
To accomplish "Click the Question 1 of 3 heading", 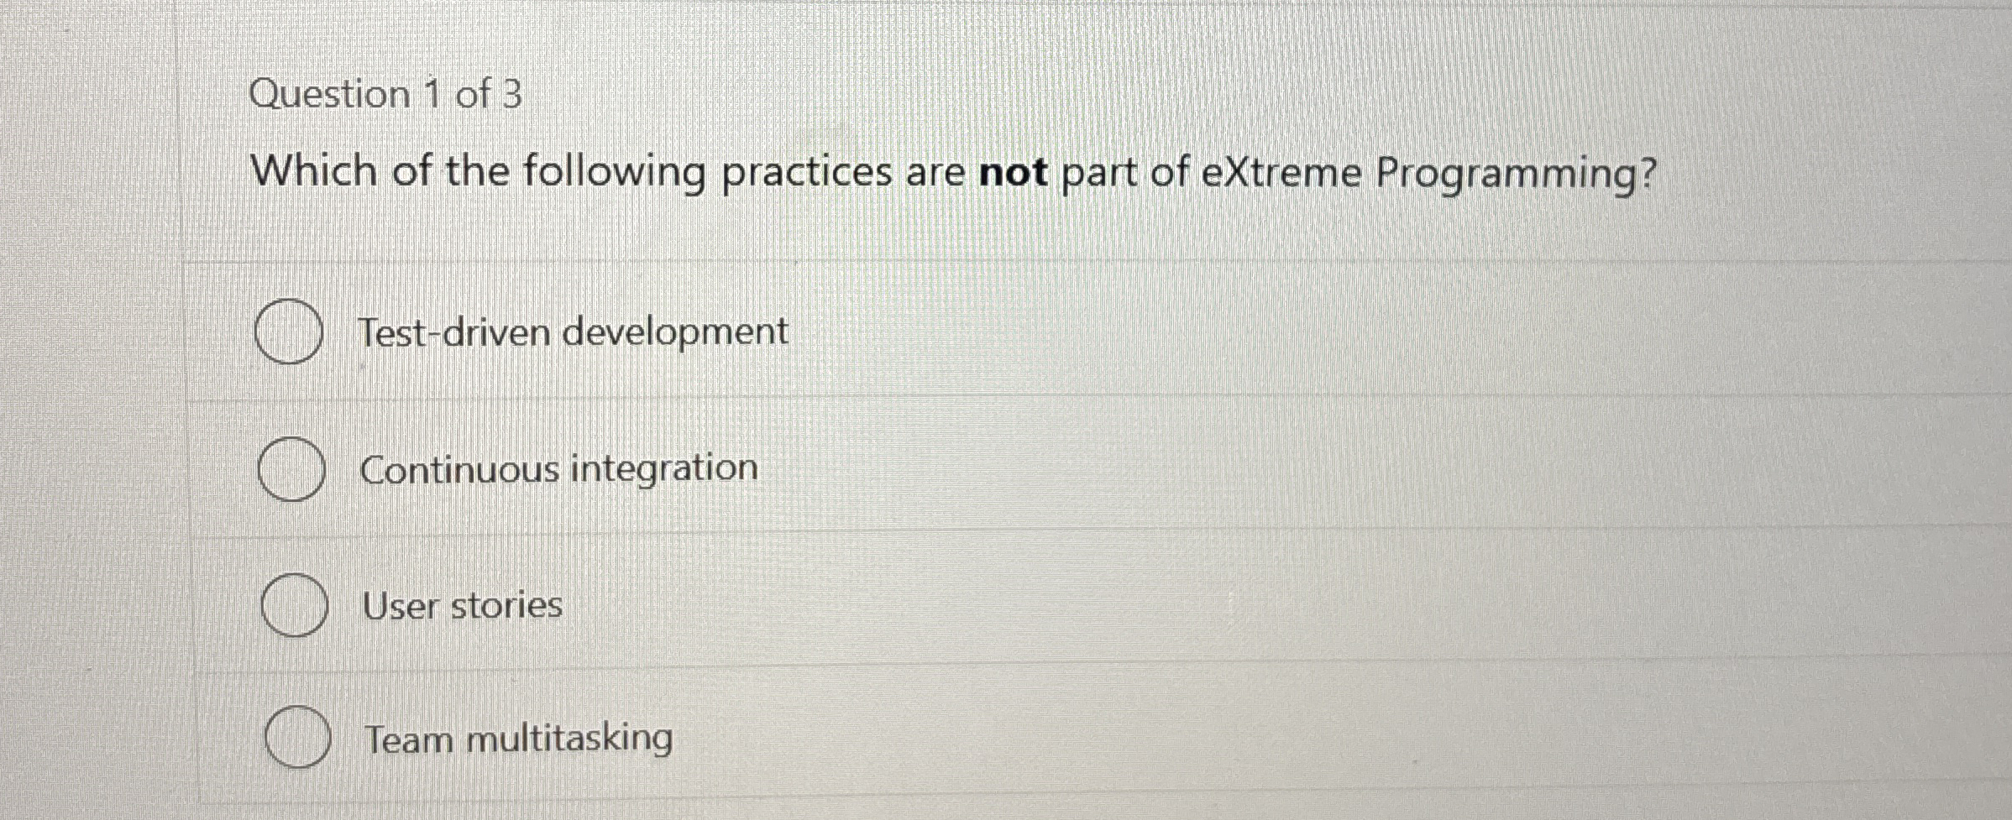I will coord(388,95).
